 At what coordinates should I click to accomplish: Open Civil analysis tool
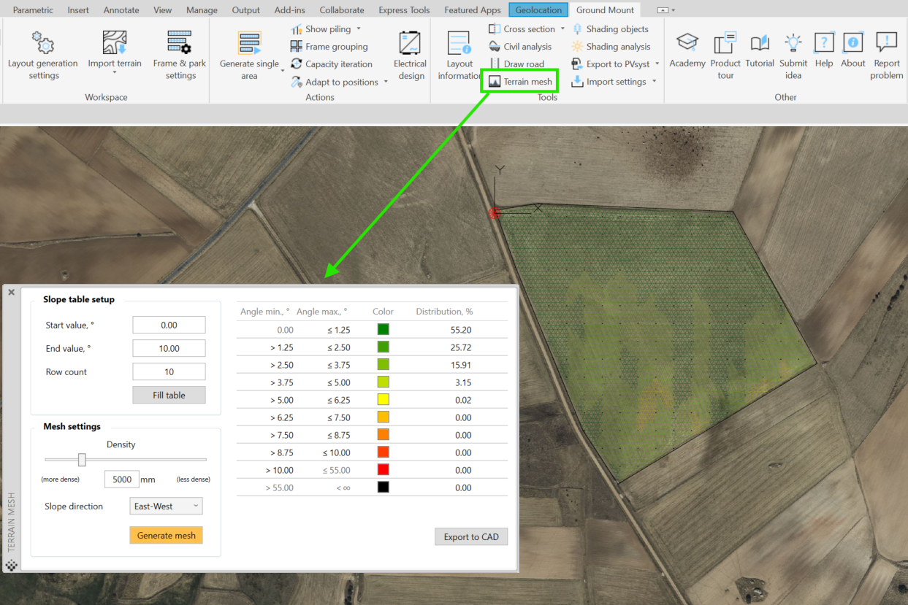pos(520,47)
